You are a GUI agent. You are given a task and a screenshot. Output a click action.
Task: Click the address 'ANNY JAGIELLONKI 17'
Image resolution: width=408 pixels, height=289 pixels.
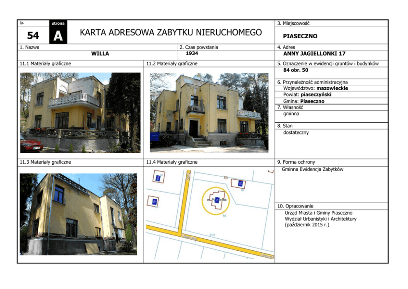coord(314,54)
